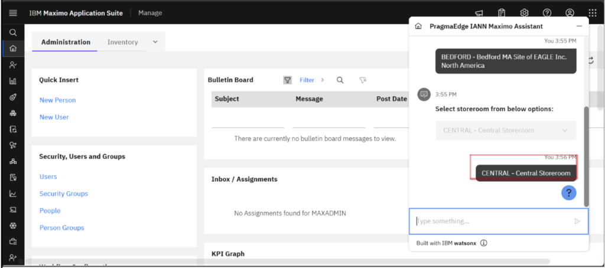
Task: Open the hamburger navigation menu
Action: pos(13,13)
